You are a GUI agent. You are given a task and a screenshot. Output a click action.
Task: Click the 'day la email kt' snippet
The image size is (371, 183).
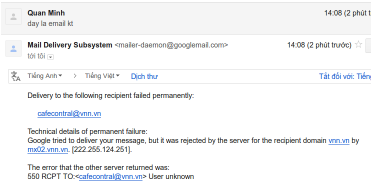(x=50, y=23)
